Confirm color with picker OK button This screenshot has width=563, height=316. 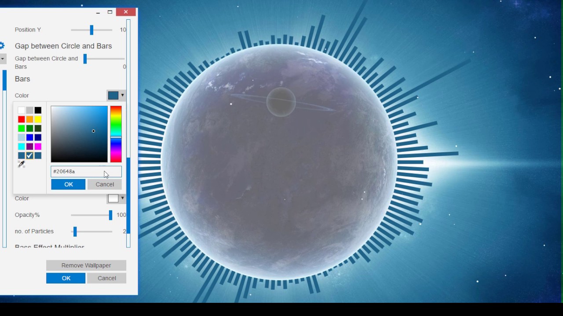click(68, 184)
